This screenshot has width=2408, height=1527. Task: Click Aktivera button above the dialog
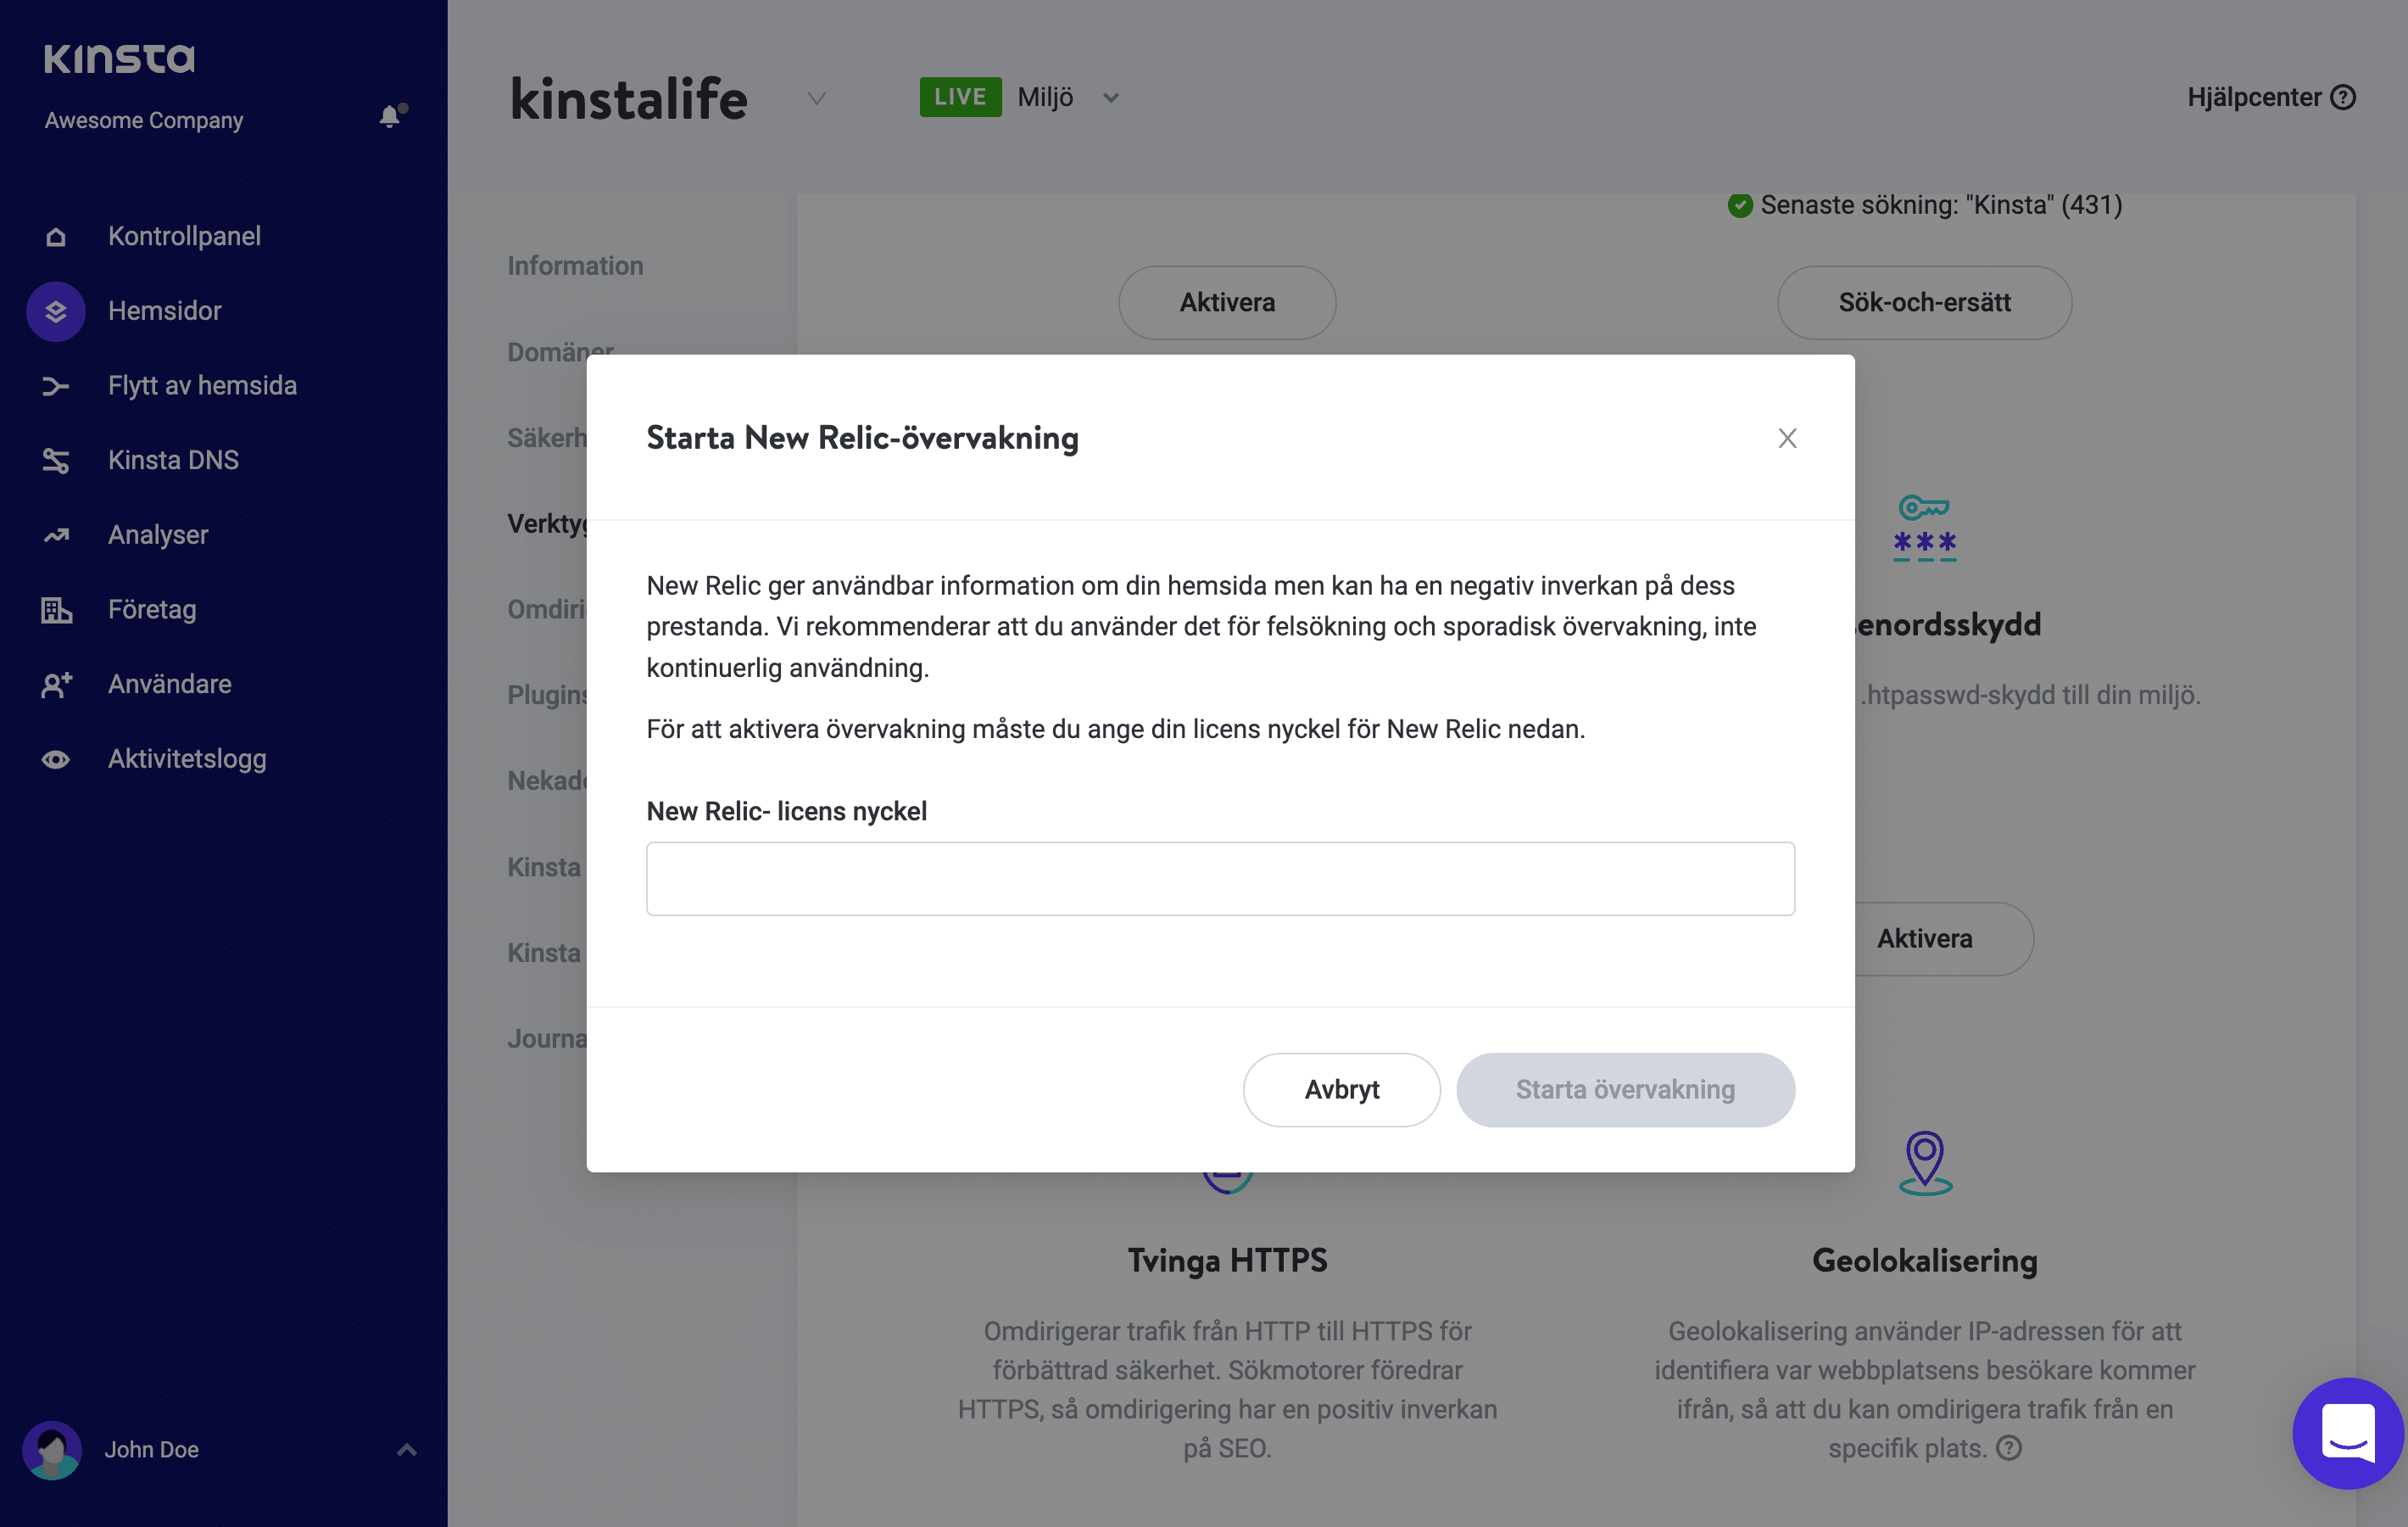click(x=1227, y=302)
